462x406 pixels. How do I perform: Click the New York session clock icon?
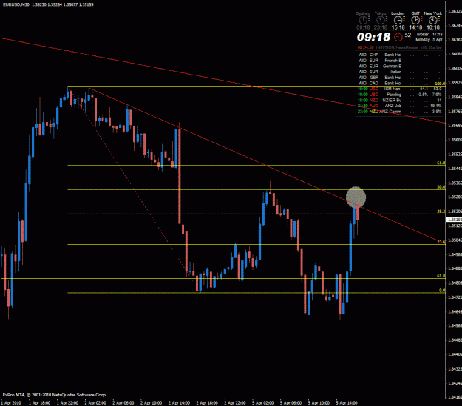433,20
